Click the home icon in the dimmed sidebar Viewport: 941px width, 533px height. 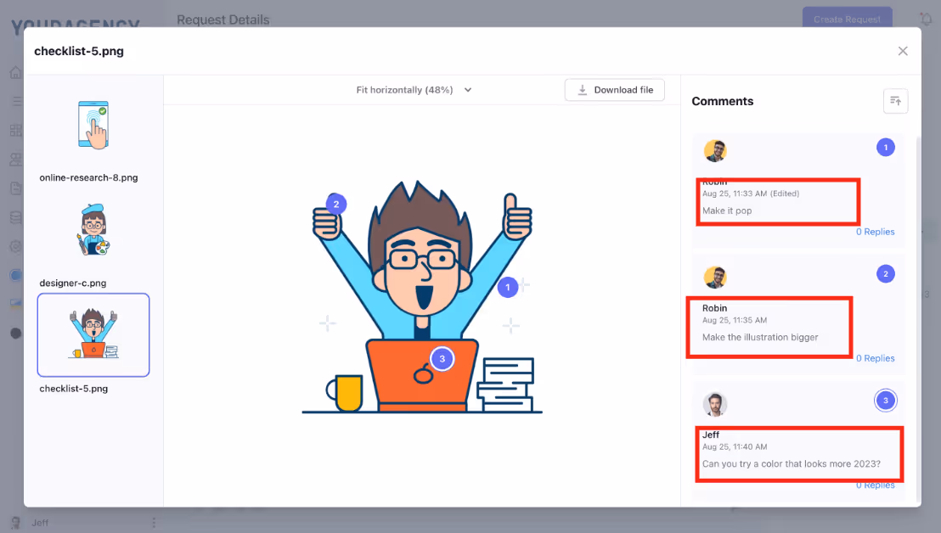pos(15,72)
